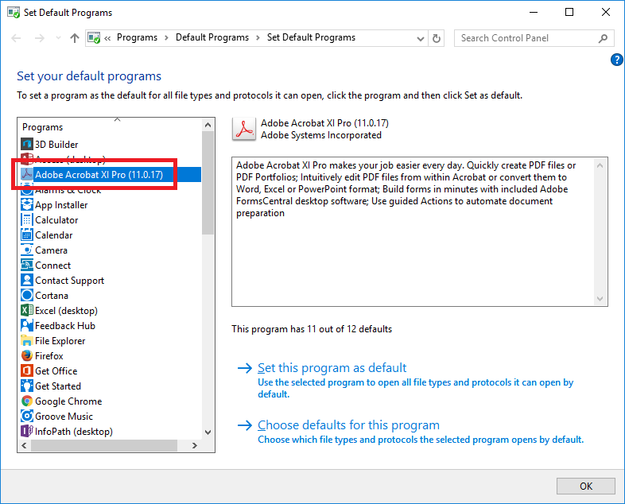Click the Feedback Hub icon

27,325
